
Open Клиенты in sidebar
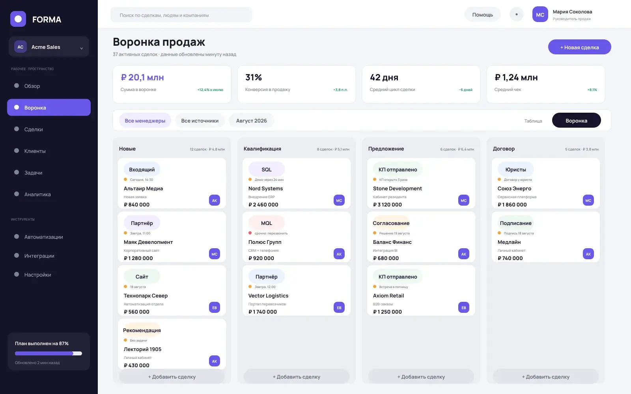tap(49, 151)
